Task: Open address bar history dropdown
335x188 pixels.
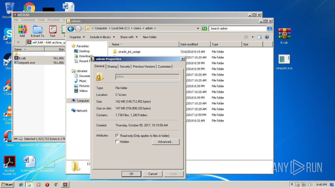Action: pos(198,28)
